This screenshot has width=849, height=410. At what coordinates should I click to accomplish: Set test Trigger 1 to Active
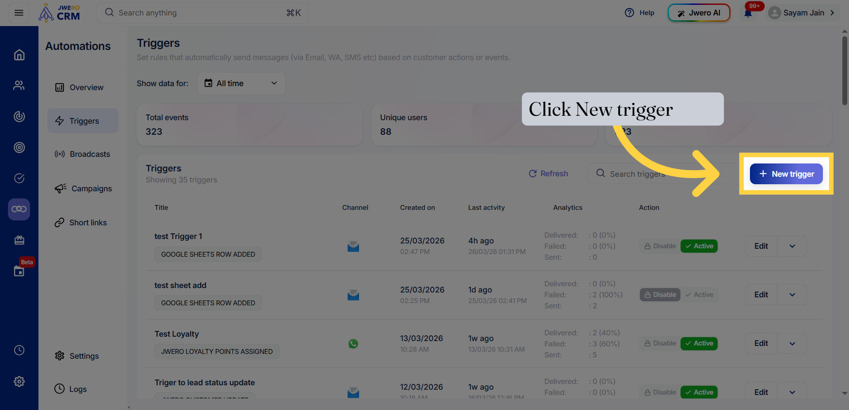699,246
